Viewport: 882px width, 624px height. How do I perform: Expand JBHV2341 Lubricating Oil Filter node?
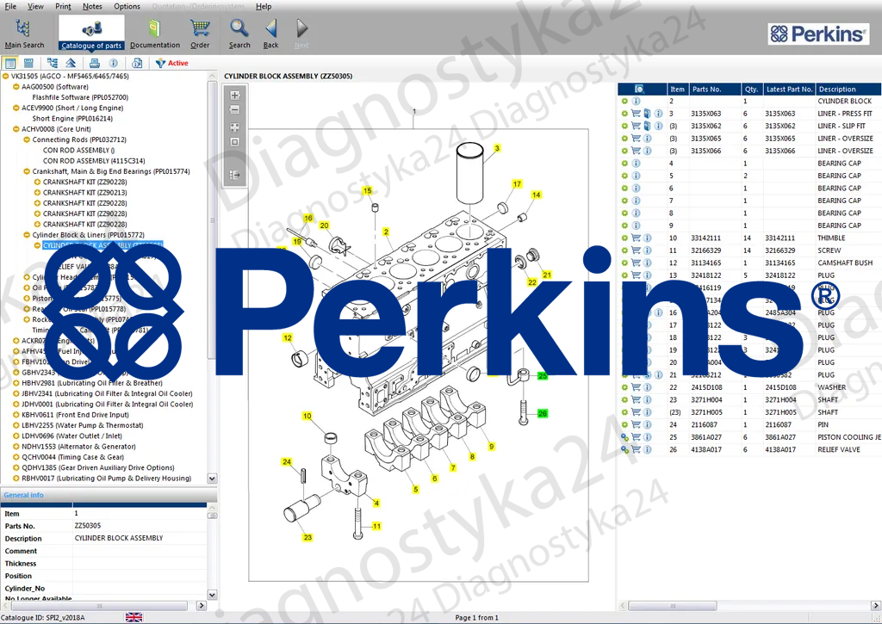pos(16,393)
